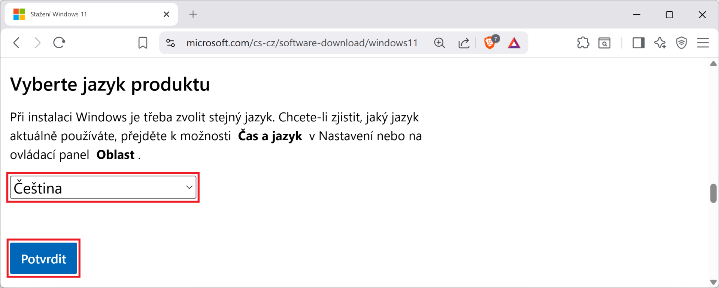The width and height of the screenshot is (719, 288).
Task: Close the Stažení Windows 11 tab
Action: click(167, 14)
